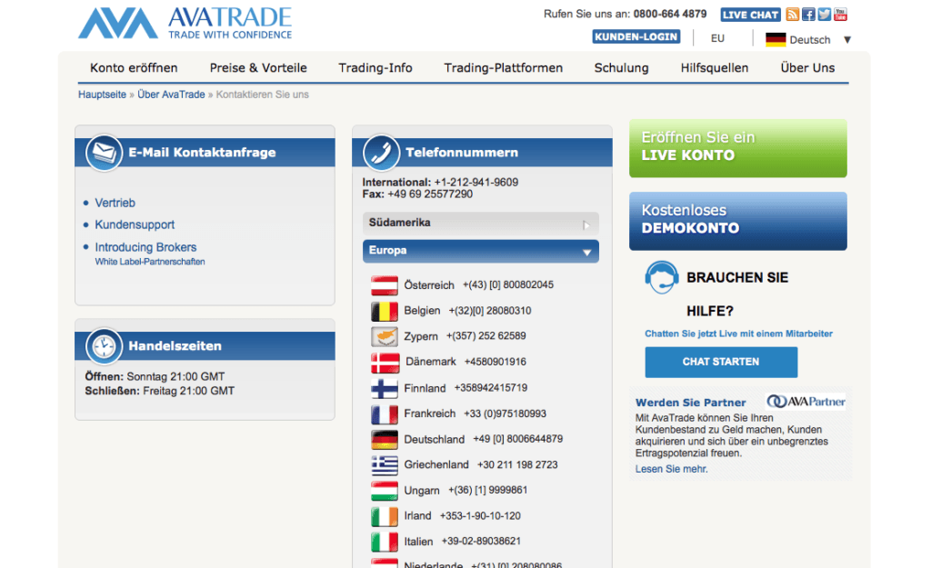Click Frankreich number +33 (0)975180993

pos(506,414)
